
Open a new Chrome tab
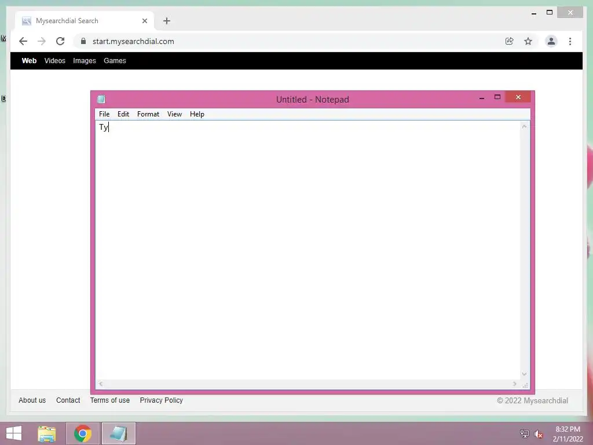point(167,21)
